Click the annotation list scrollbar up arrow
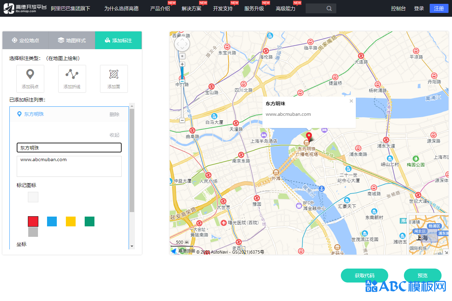This screenshot has height=301, width=452. pyautogui.click(x=132, y=106)
